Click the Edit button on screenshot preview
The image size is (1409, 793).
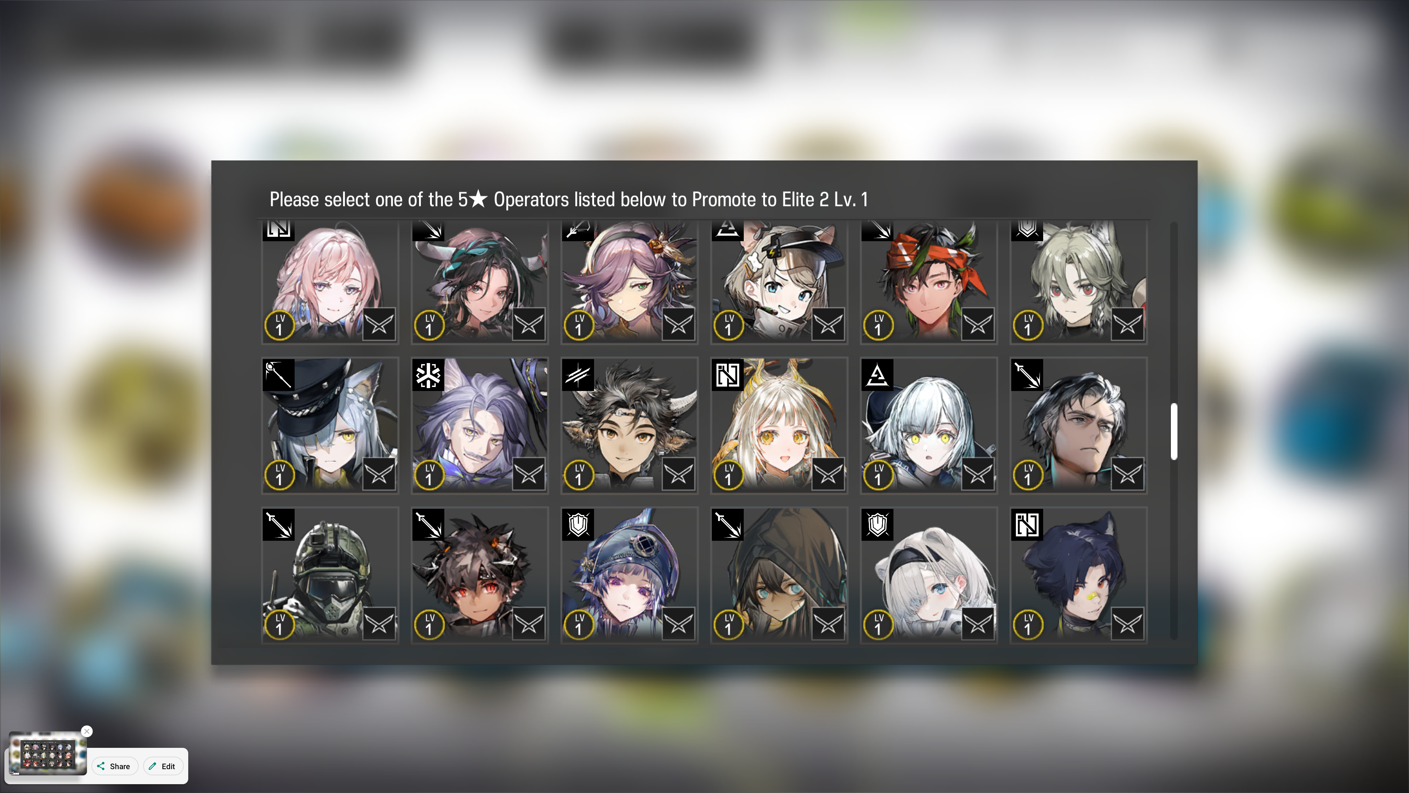click(x=163, y=766)
